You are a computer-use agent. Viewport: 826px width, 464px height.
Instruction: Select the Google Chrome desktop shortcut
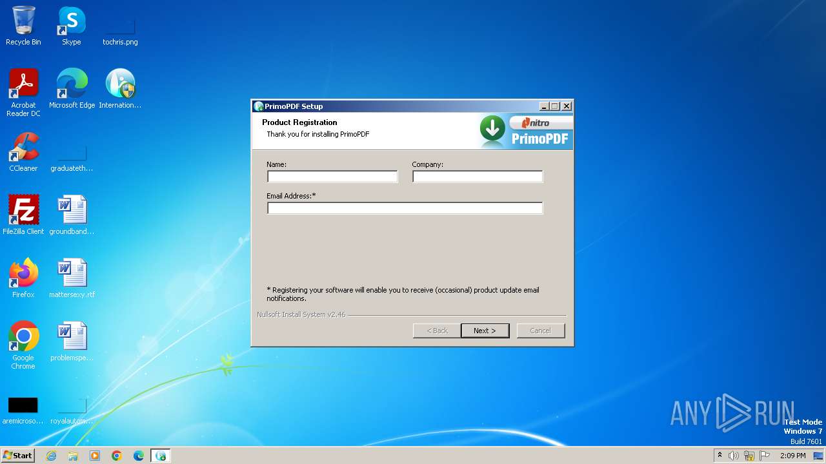(23, 345)
